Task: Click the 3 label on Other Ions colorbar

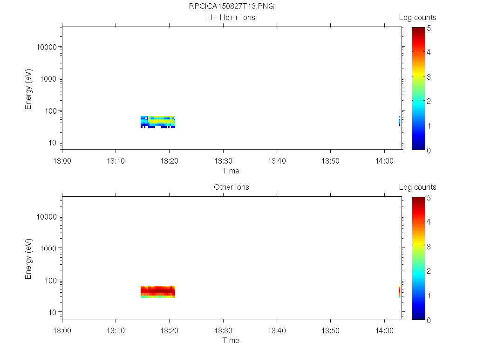Action: coord(429,247)
